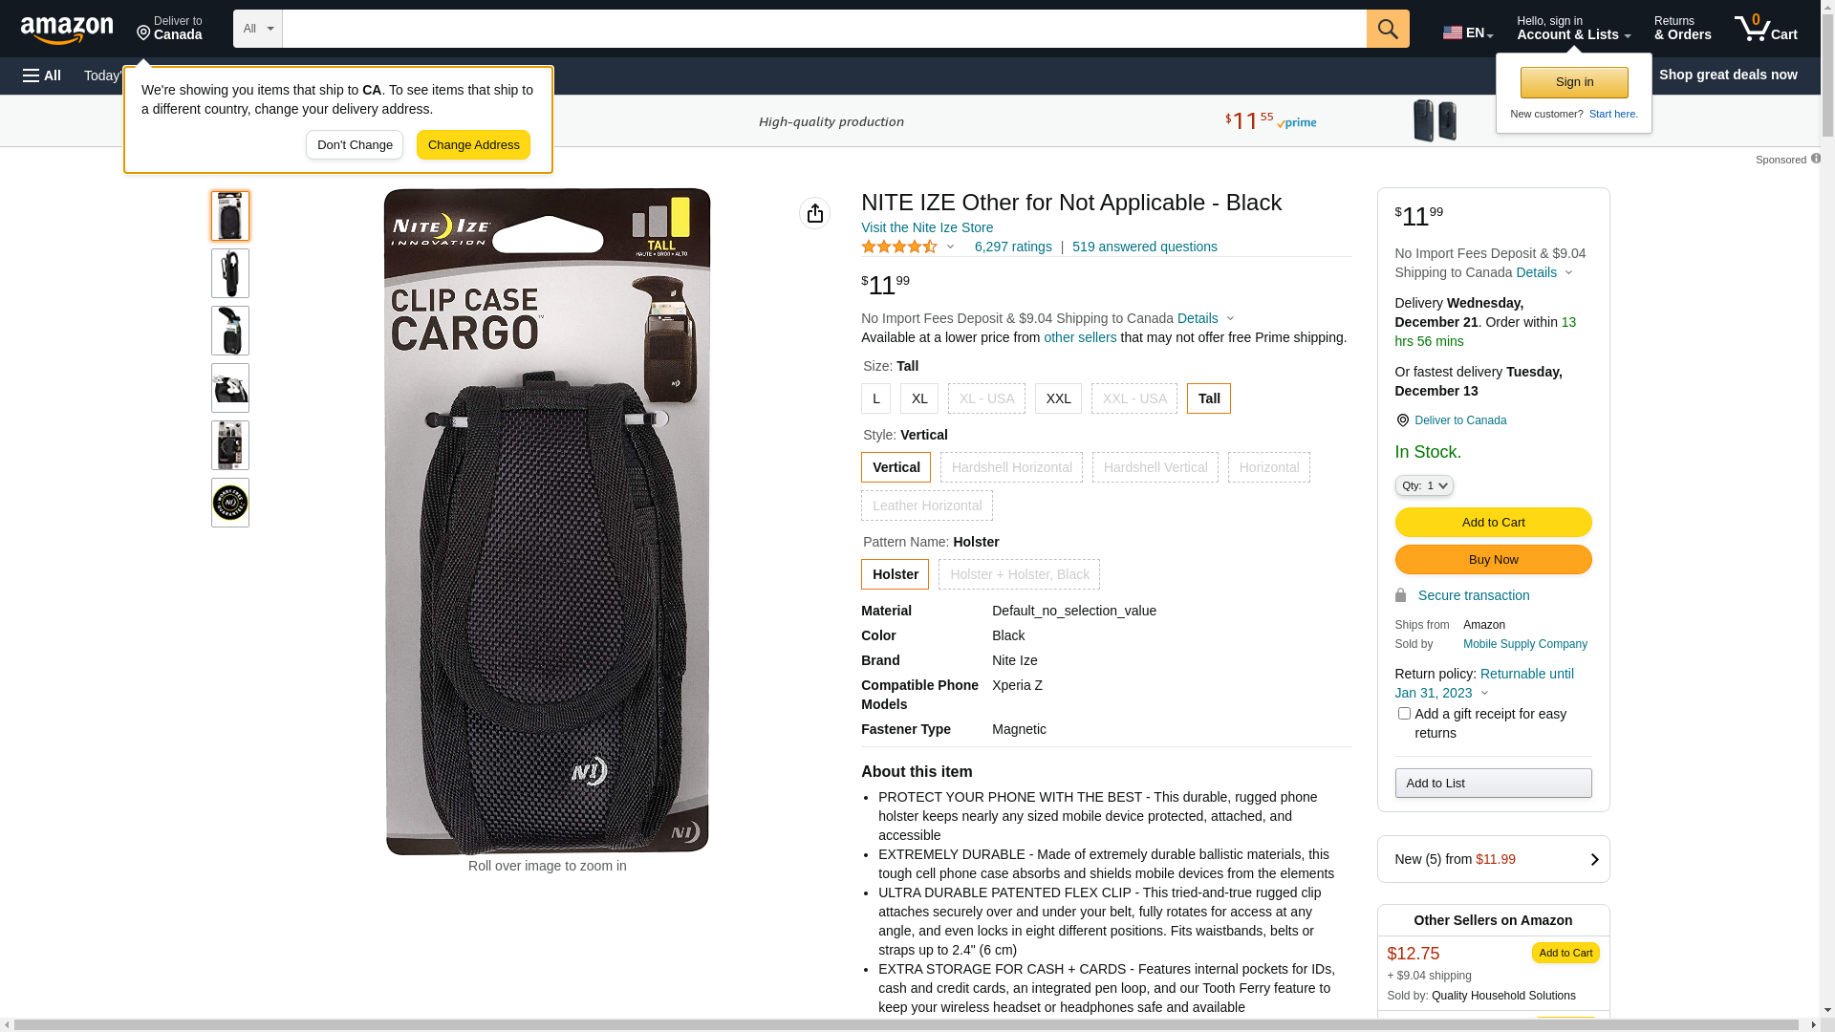Click the Sponsored info icon

click(x=1815, y=159)
